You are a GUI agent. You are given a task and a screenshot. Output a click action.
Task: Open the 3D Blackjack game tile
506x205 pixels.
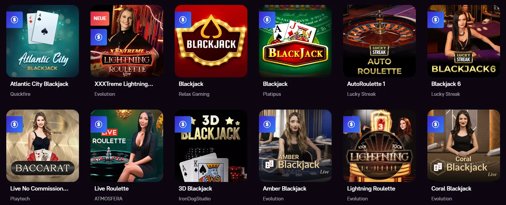[x=211, y=146]
